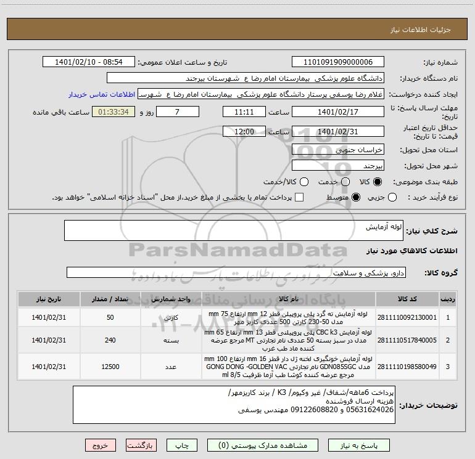Click the تعداد / مقدار column header
The height and width of the screenshot is (459, 475).
[x=110, y=299]
